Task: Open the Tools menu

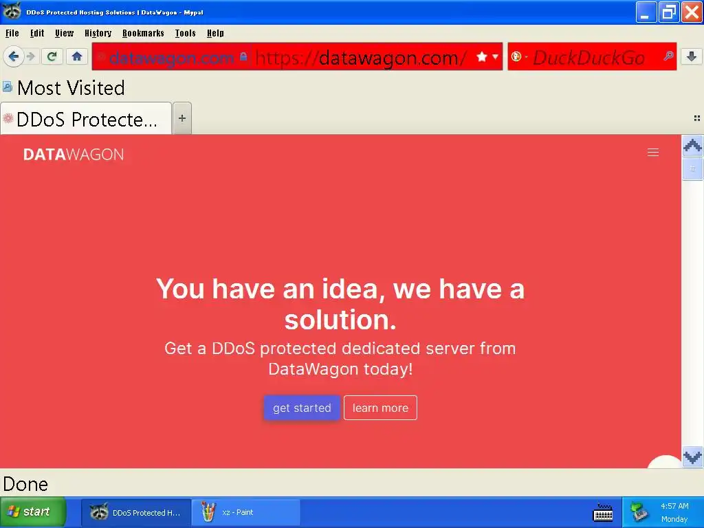Action: (186, 33)
